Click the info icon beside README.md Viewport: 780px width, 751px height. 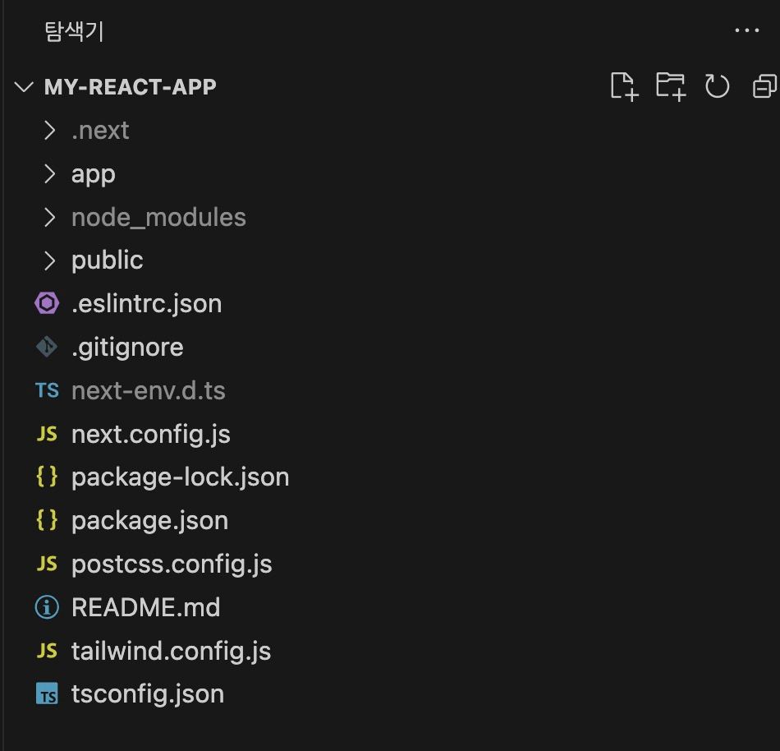[48, 607]
